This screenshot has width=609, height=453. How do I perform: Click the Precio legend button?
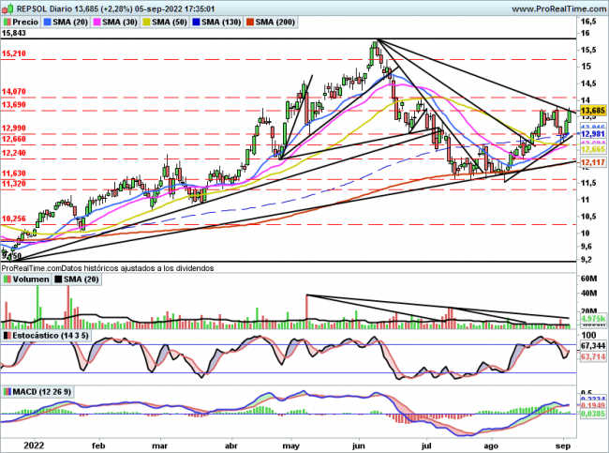[x=21, y=23]
